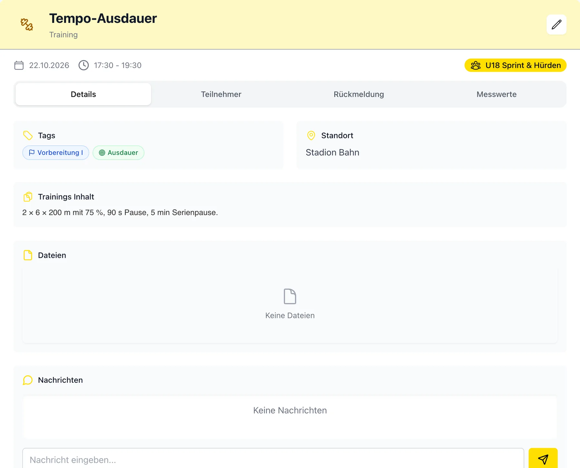Click the dumbbell training icon in header
Viewport: 580px width, 468px height.
(x=27, y=24)
